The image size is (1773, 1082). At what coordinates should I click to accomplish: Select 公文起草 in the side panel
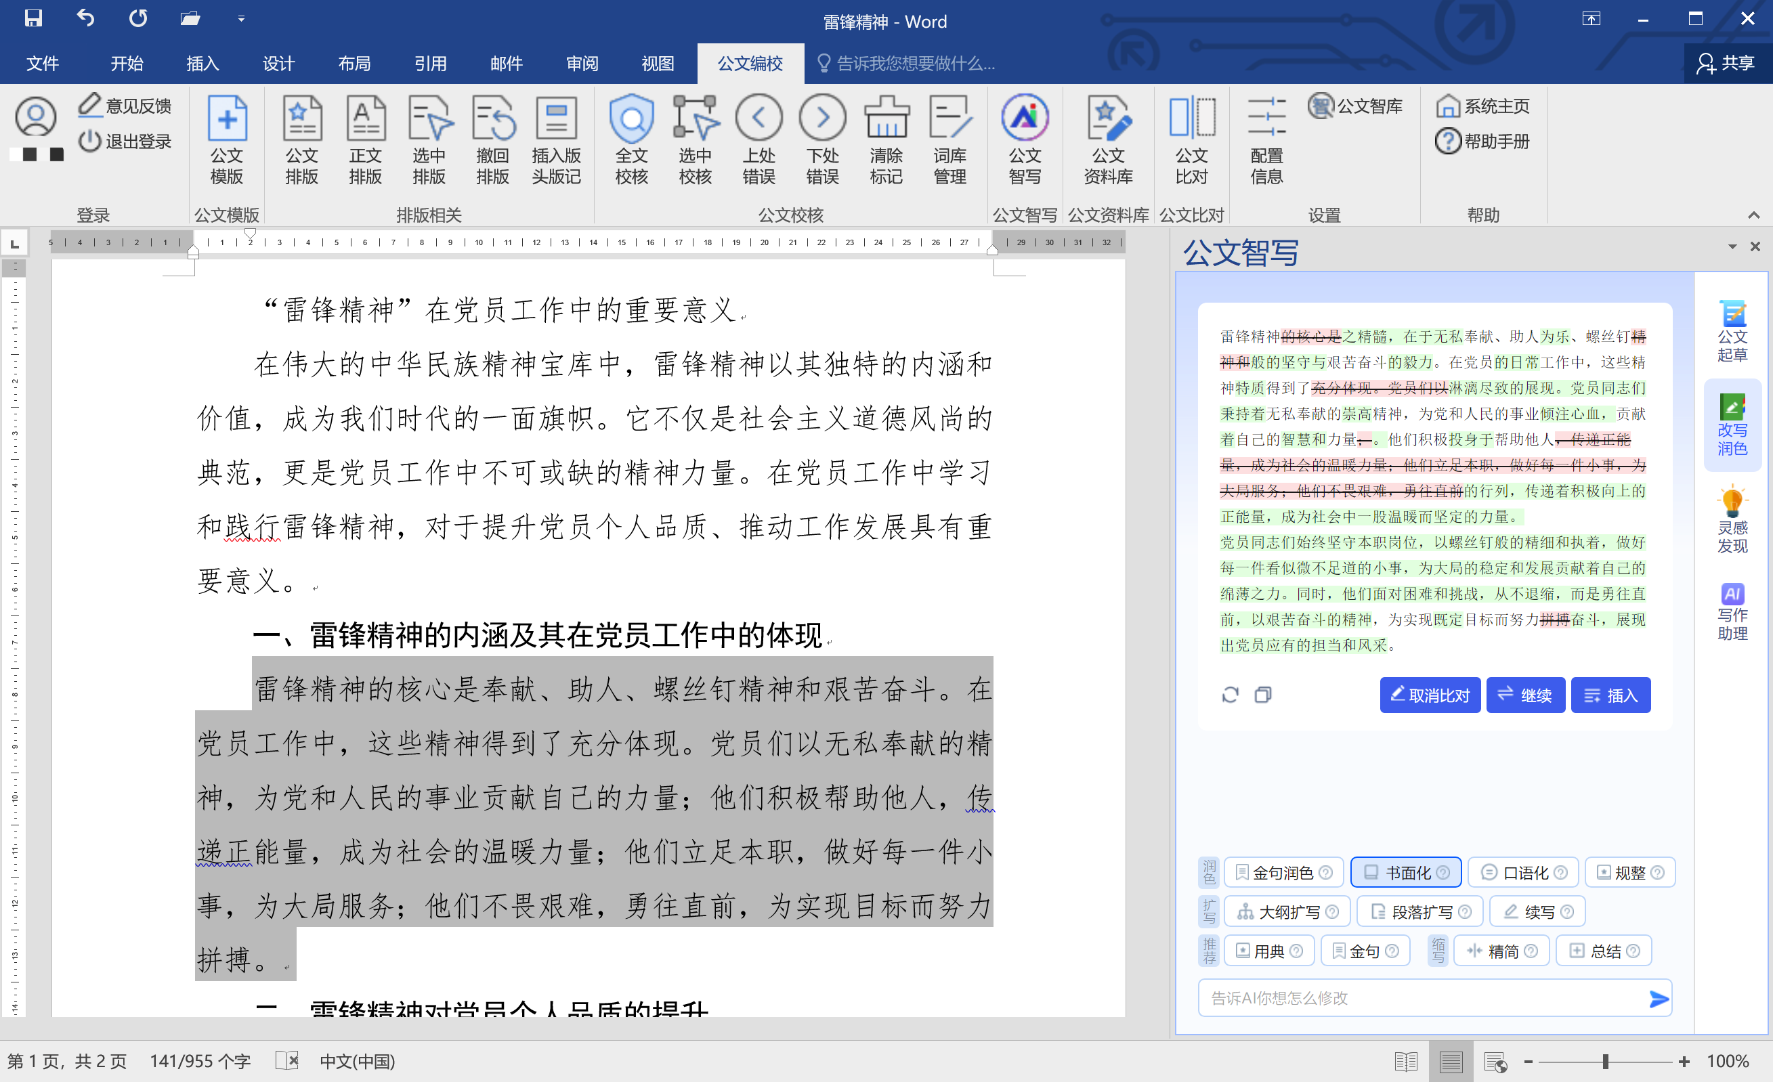coord(1732,332)
